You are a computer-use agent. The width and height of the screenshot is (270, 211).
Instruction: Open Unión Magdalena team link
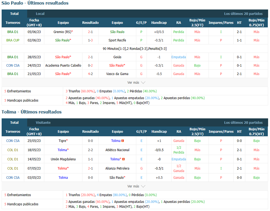(63, 159)
